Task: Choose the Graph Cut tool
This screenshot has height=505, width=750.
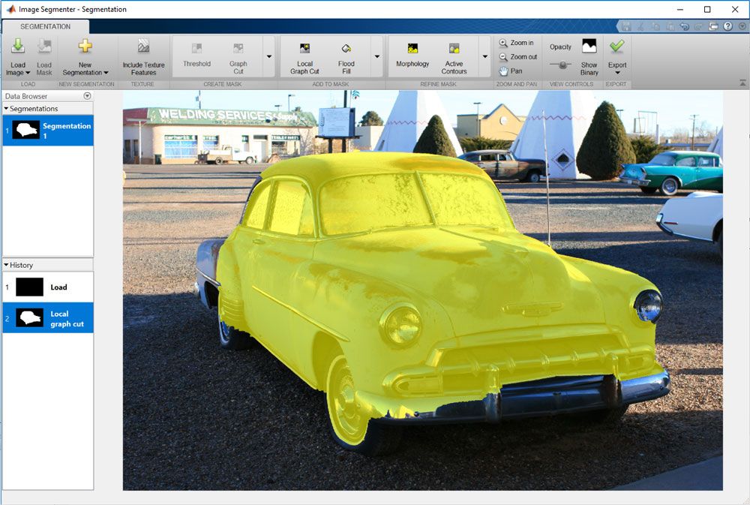Action: (238, 58)
